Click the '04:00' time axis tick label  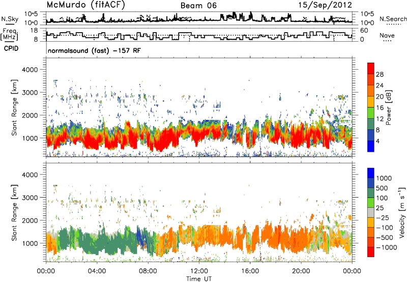(97, 271)
